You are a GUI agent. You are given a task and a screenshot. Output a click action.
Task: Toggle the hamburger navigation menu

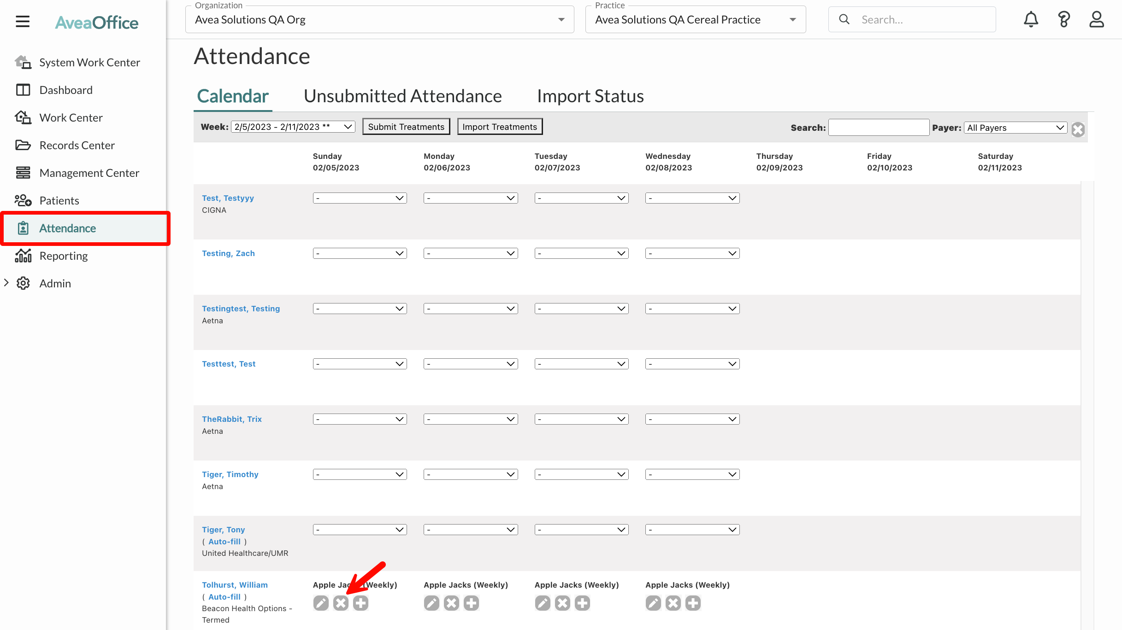tap(23, 22)
